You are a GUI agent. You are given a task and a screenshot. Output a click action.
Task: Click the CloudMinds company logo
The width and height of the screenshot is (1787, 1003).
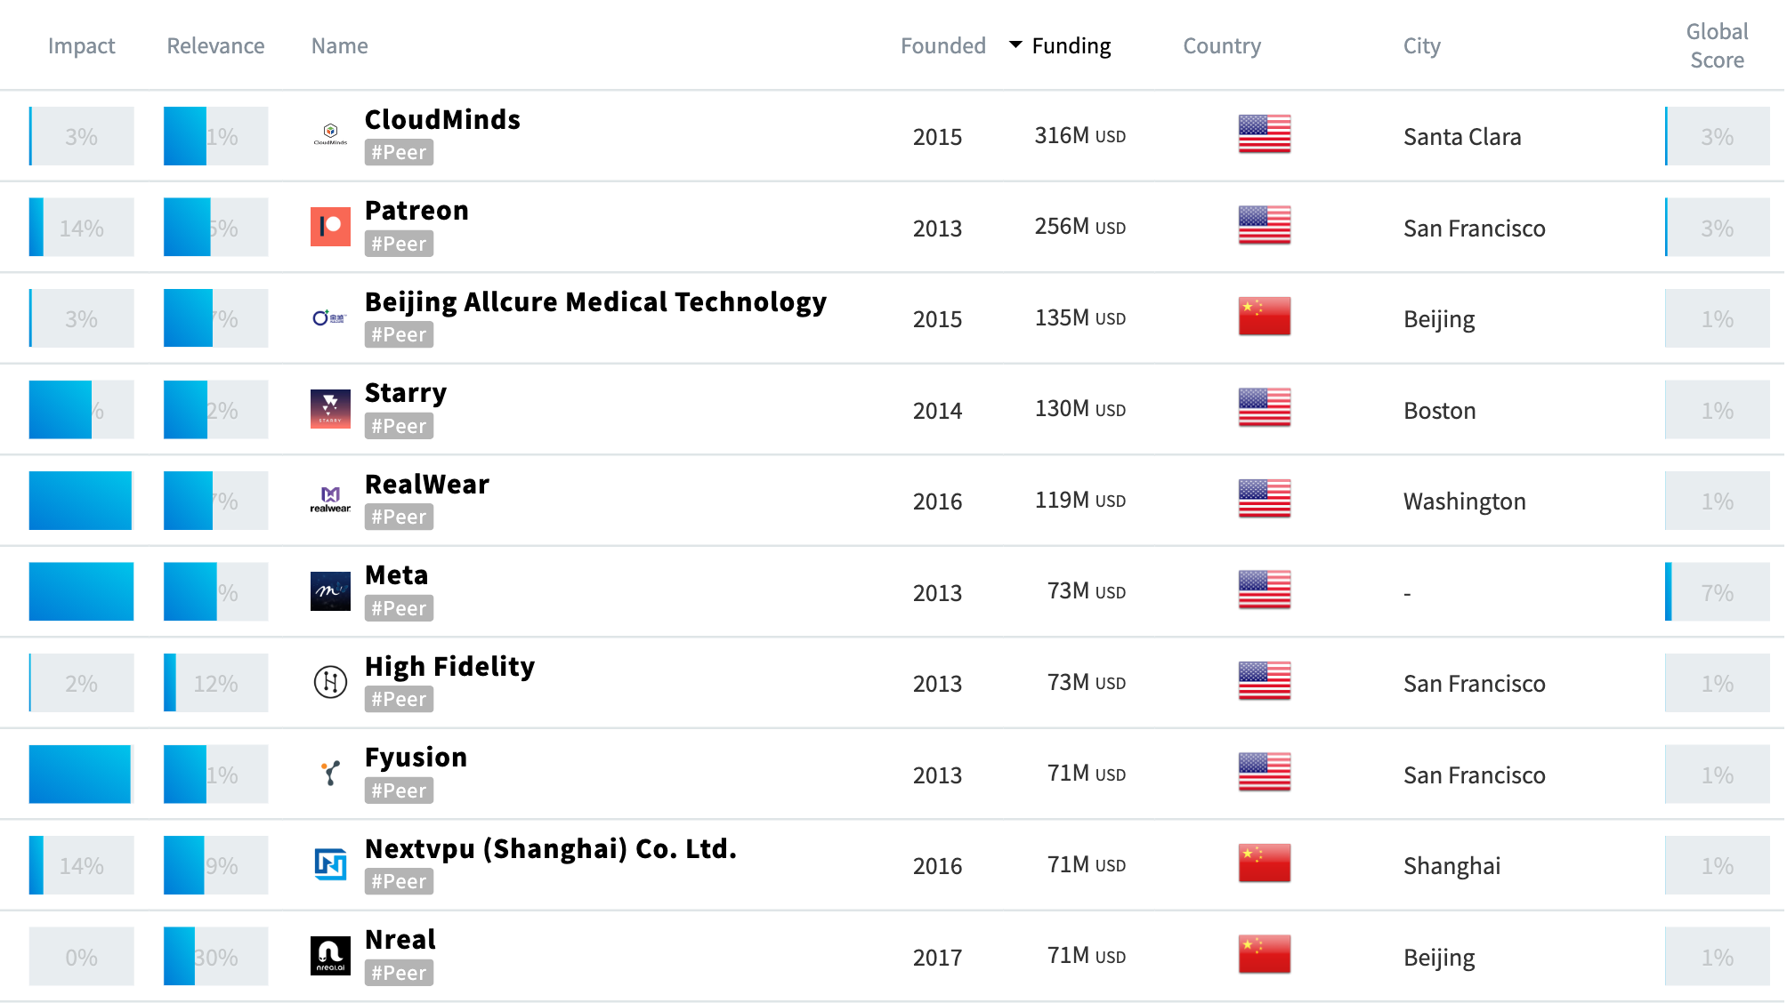tap(329, 133)
